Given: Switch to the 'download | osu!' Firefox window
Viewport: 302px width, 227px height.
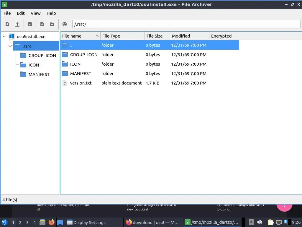Looking at the screenshot, I should click(x=152, y=223).
